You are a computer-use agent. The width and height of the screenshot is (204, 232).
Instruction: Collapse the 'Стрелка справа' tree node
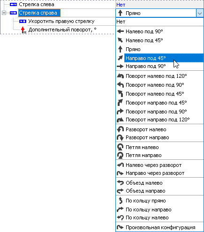[4, 13]
